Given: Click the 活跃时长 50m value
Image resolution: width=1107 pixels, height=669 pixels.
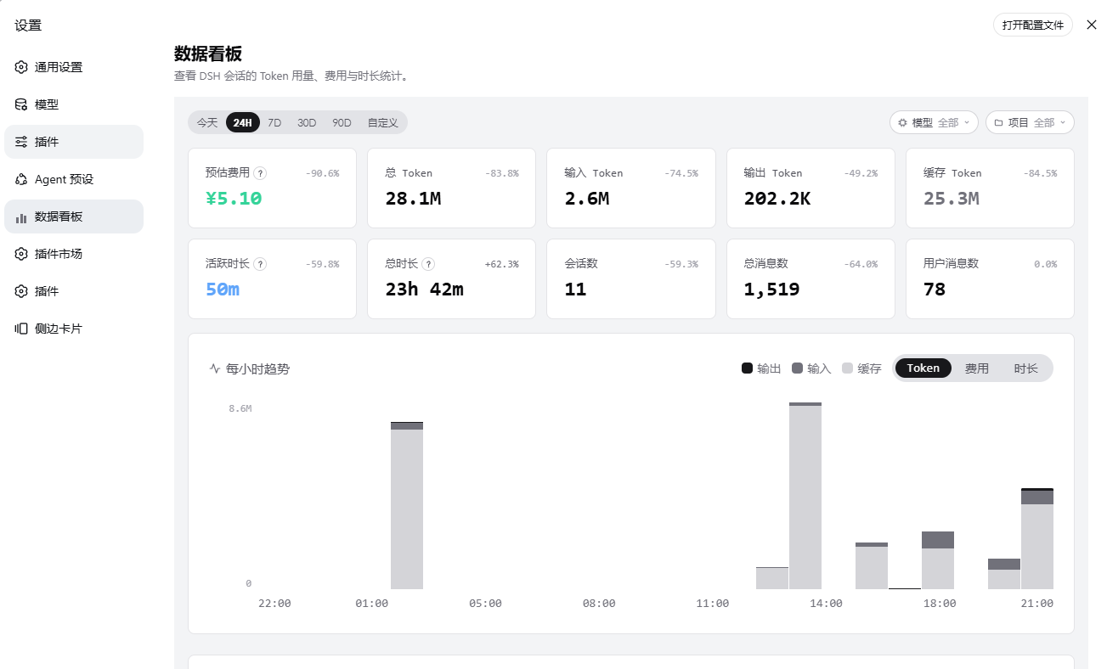Looking at the screenshot, I should coord(223,290).
